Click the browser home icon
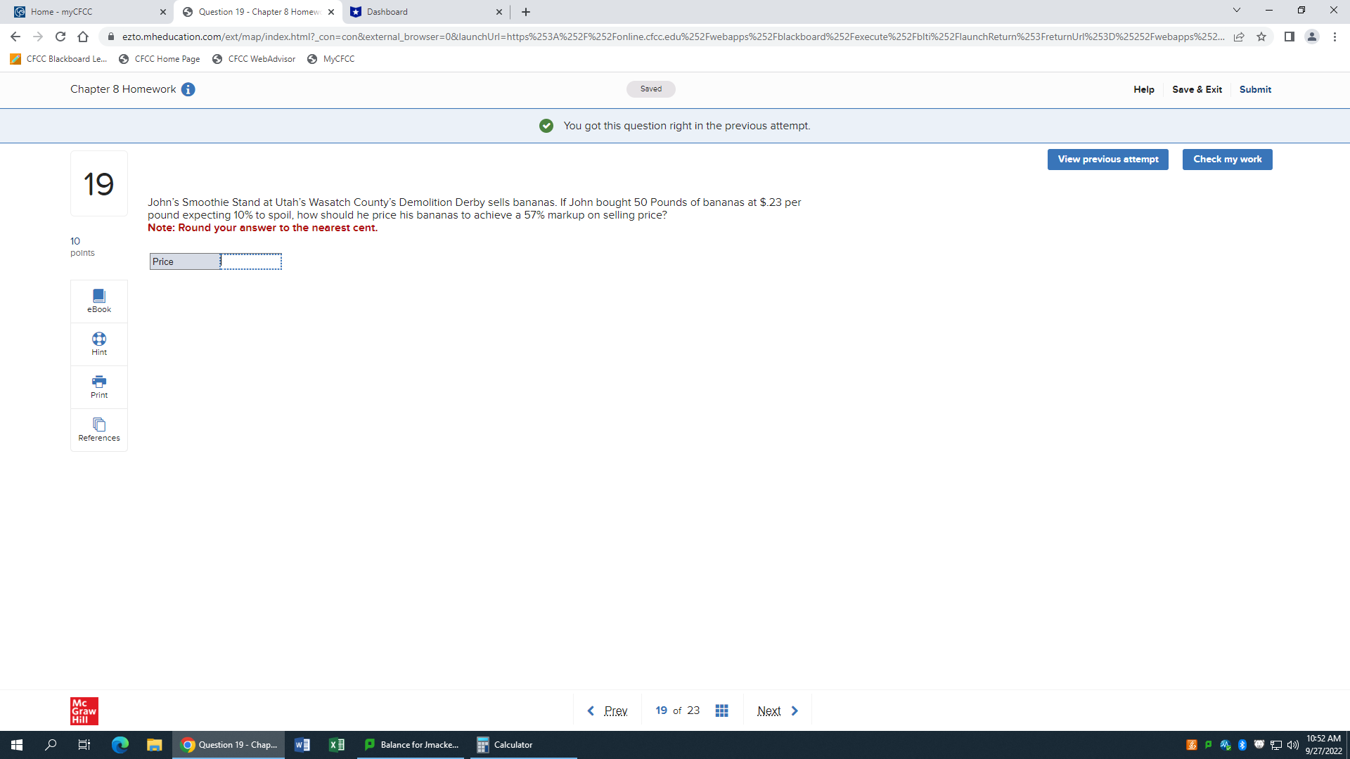Viewport: 1350px width, 759px height. tap(83, 37)
